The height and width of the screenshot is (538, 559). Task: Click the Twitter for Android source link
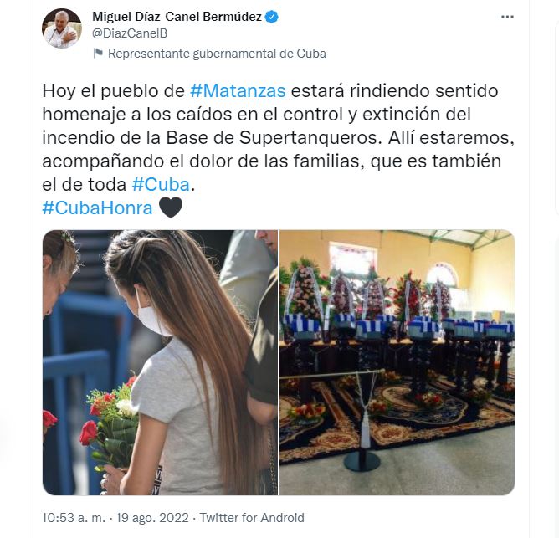(x=252, y=518)
